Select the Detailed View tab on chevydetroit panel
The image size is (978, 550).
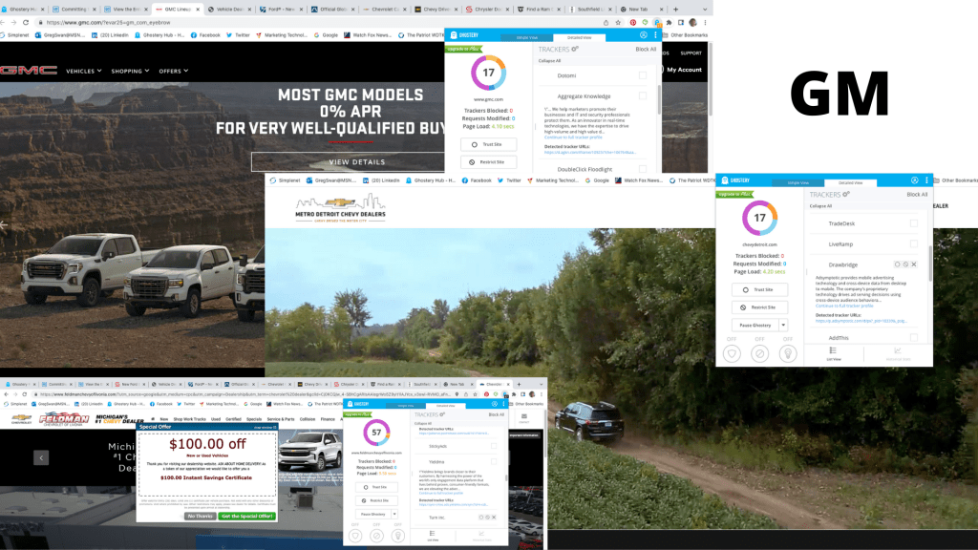(851, 181)
